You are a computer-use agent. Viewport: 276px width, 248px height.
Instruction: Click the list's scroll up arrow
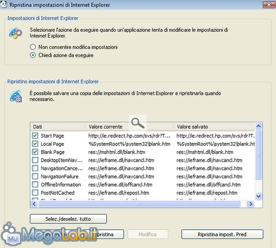pos(259,126)
